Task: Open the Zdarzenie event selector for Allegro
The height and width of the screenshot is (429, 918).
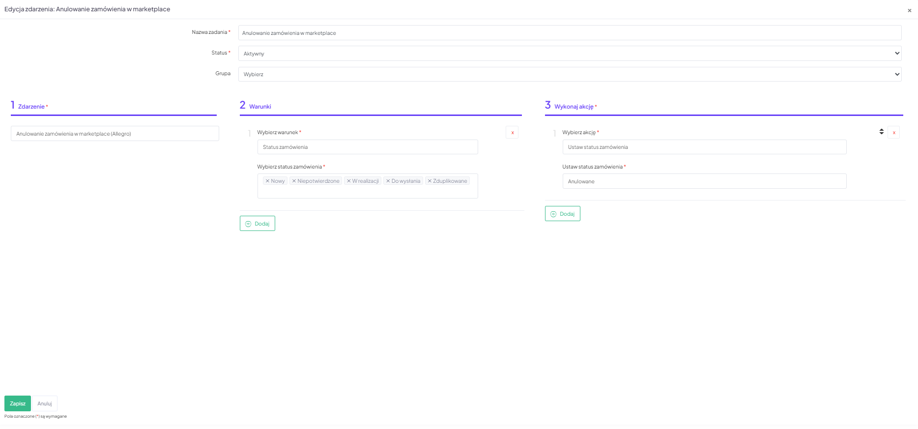Action: click(115, 134)
